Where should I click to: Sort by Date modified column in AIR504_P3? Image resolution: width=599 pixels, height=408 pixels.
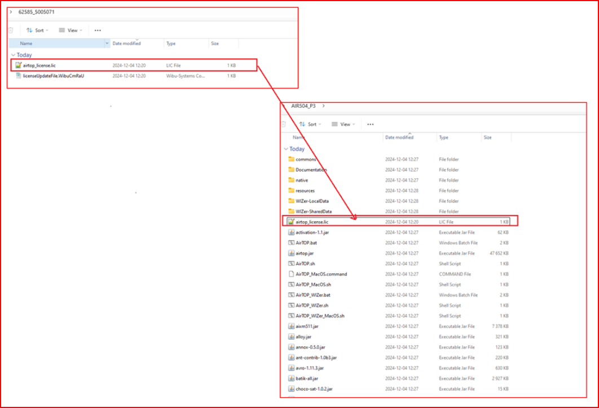tap(399, 137)
